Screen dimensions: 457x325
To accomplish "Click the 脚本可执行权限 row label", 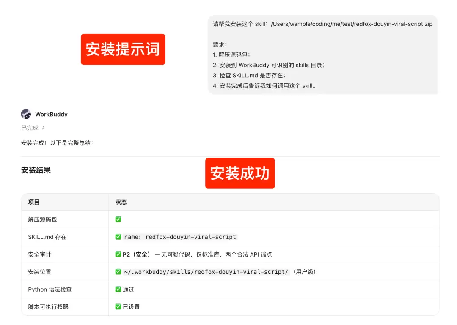I will coord(48,307).
